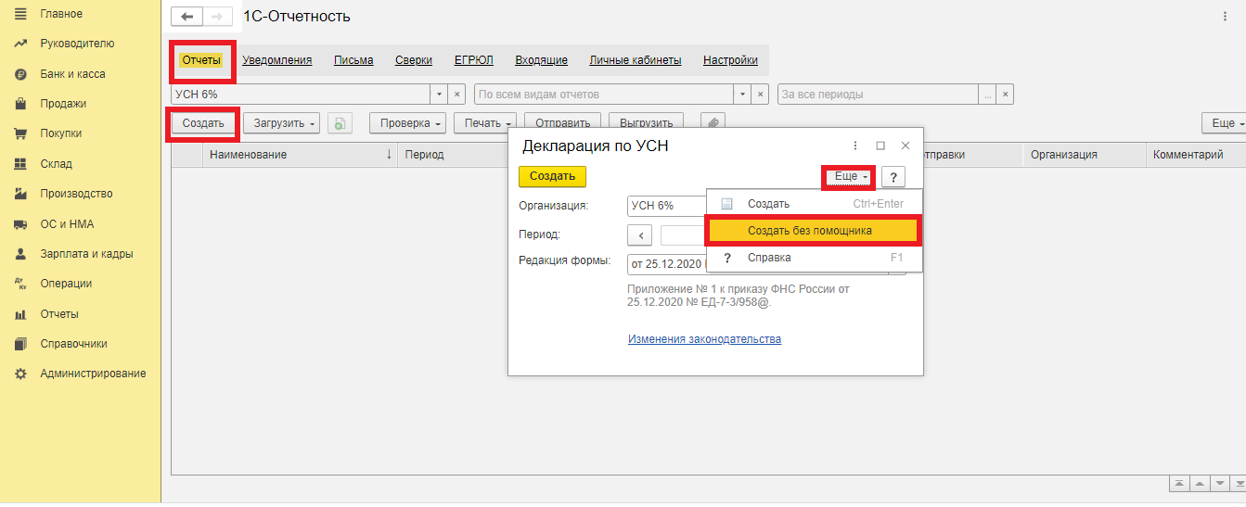This screenshot has width=1246, height=507.
Task: Click the paperclip attachment icon
Action: [712, 123]
